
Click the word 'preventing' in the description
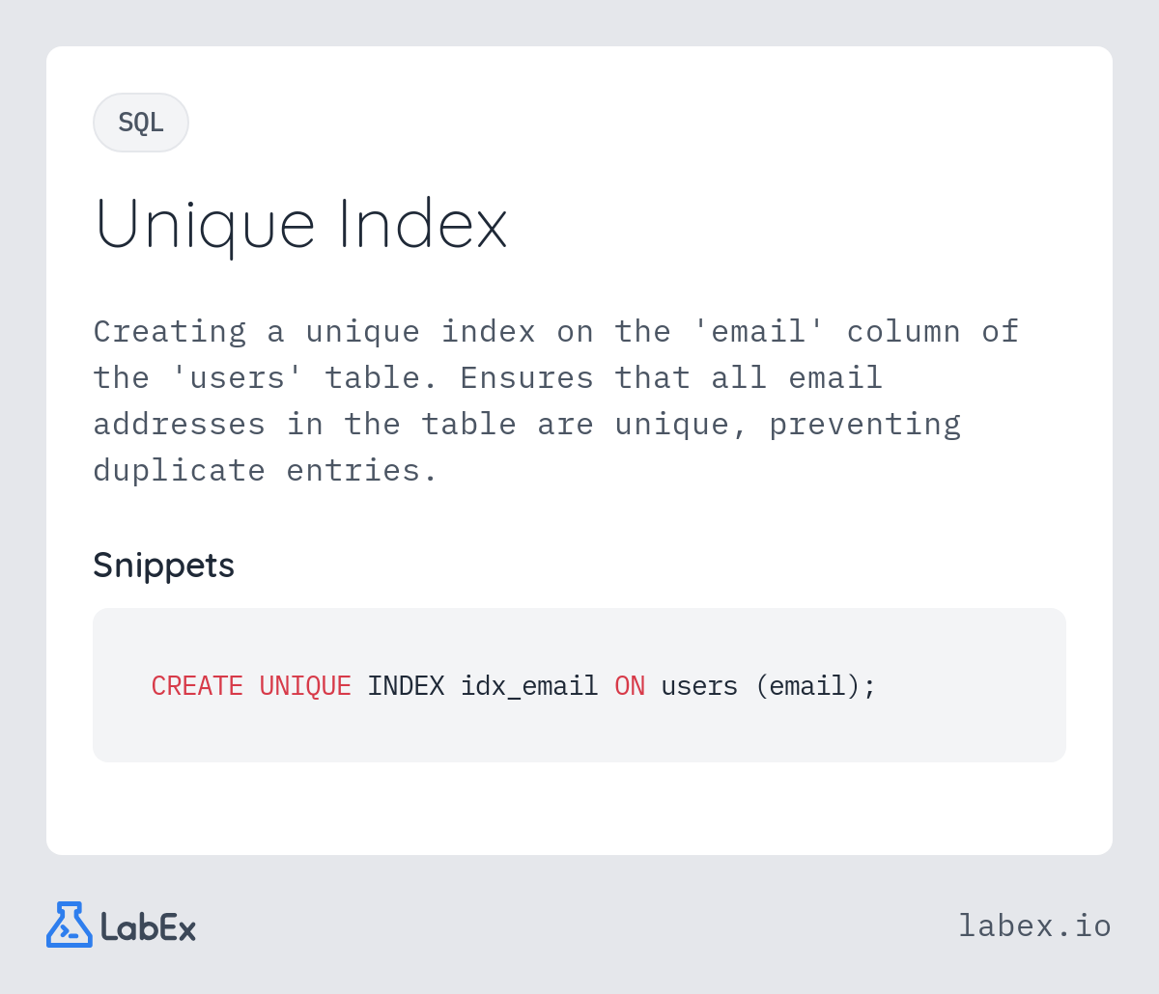pos(865,424)
